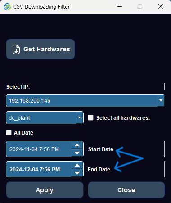Increase End Date with its up arrow
This screenshot has width=171, height=203.
click(77, 165)
